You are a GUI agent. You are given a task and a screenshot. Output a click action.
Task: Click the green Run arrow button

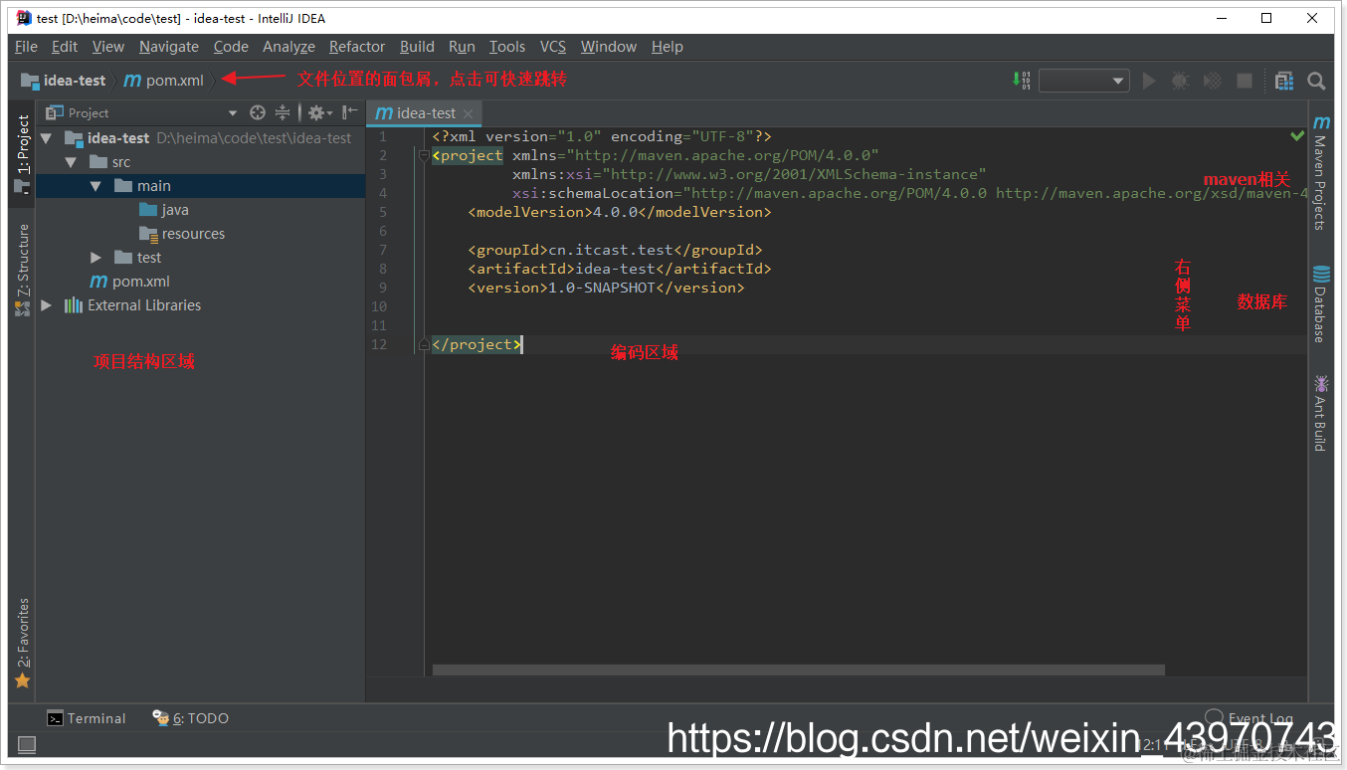coord(1149,81)
